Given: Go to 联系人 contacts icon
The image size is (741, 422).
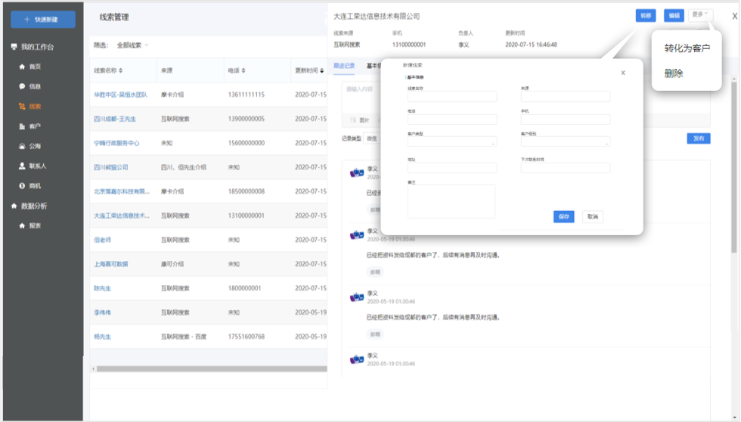Looking at the screenshot, I should coord(22,166).
